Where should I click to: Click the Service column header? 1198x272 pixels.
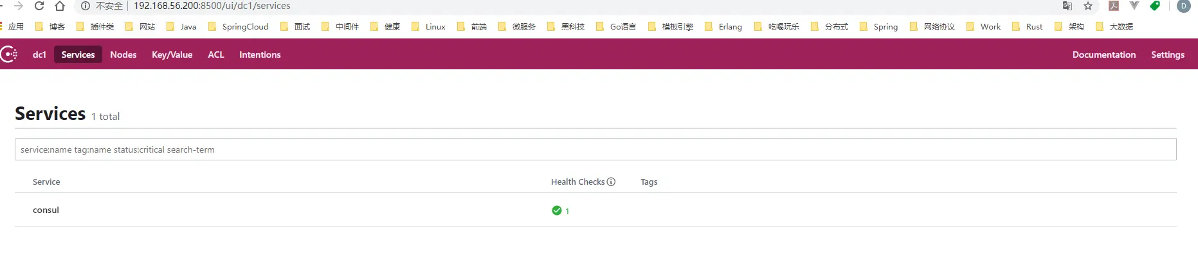pyautogui.click(x=46, y=182)
